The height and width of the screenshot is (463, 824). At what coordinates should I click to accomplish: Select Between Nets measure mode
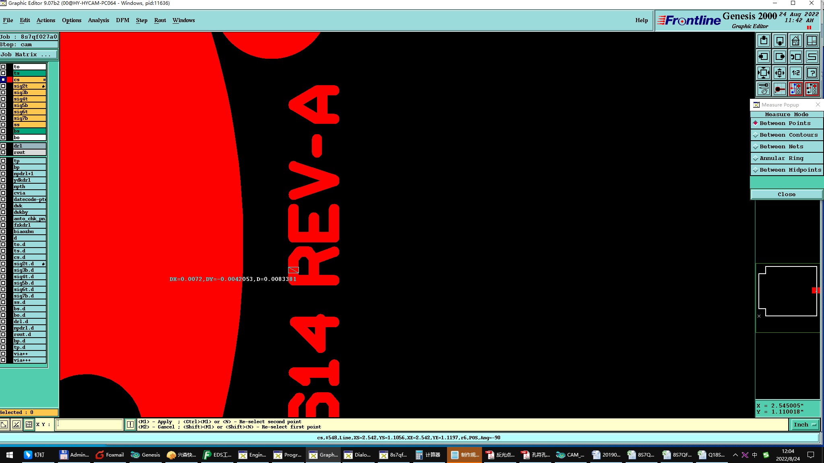point(787,147)
